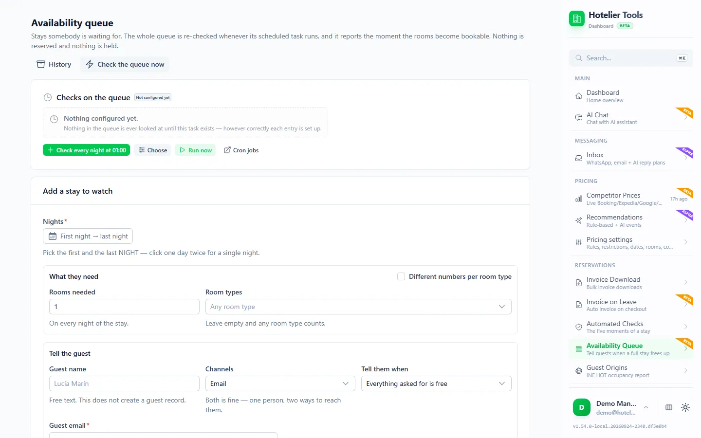Screen dimensions: 701x438
Task: Click the calendar icon in Nights field
Action: tap(53, 236)
